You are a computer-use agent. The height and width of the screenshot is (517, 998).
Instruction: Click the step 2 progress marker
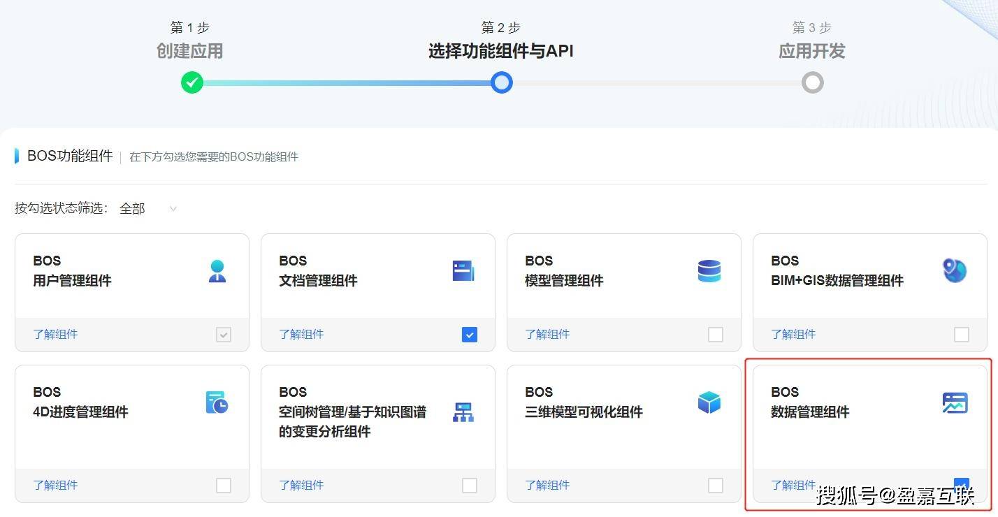click(501, 82)
